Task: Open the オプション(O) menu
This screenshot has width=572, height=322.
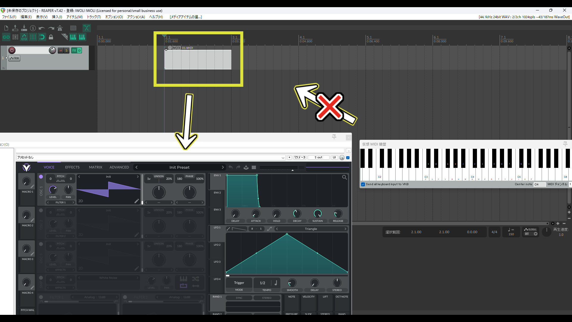Action: pos(114,17)
